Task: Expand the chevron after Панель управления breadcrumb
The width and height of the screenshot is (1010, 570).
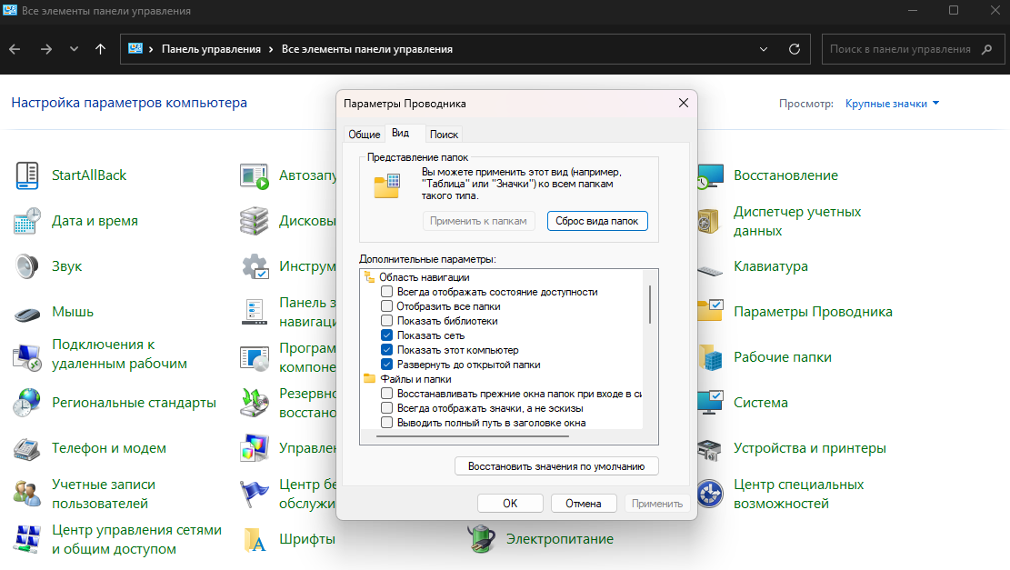Action: point(271,50)
